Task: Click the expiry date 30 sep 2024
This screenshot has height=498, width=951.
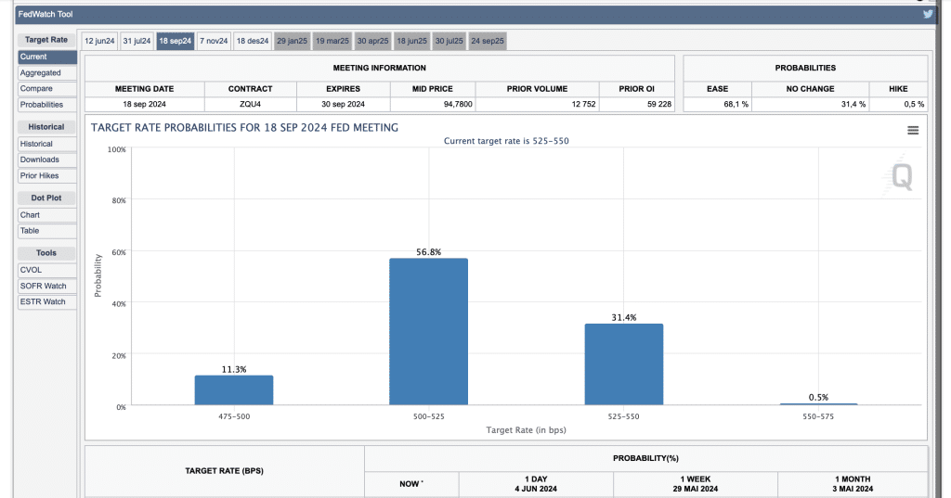Action: 344,104
